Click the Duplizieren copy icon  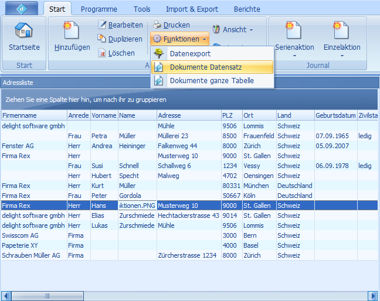[102, 39]
